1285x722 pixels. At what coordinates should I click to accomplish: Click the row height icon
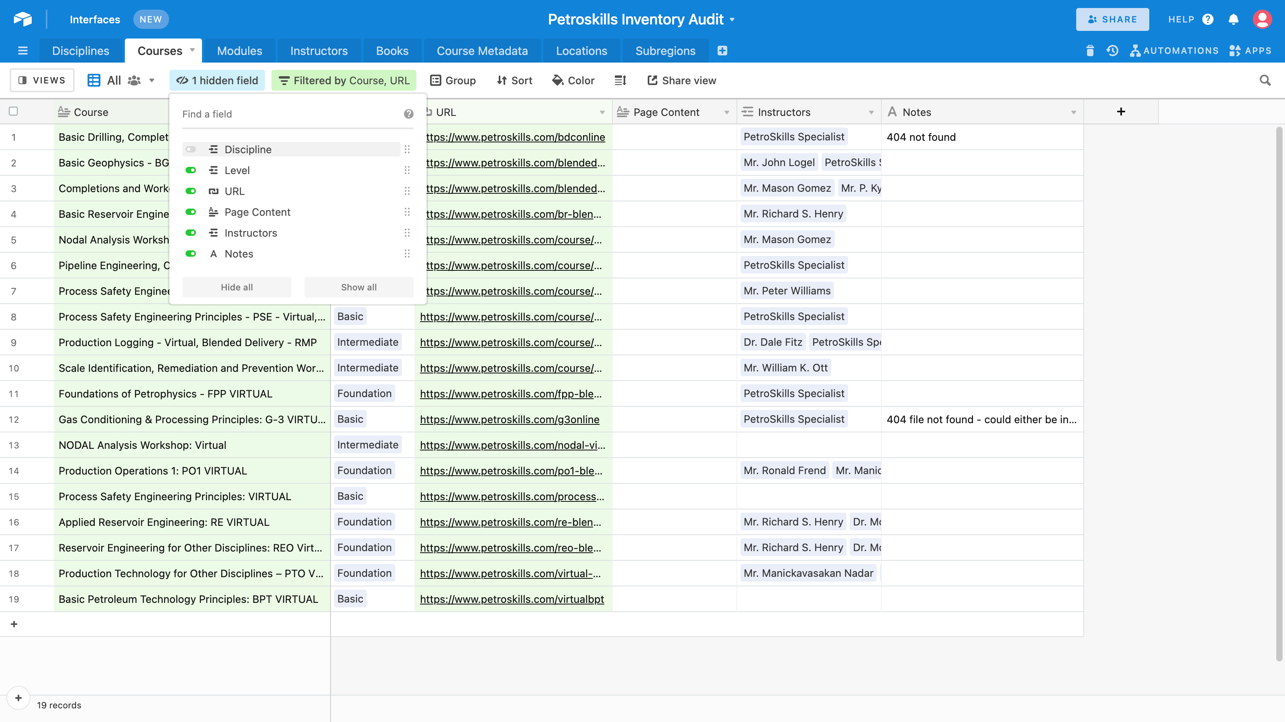[x=620, y=80]
